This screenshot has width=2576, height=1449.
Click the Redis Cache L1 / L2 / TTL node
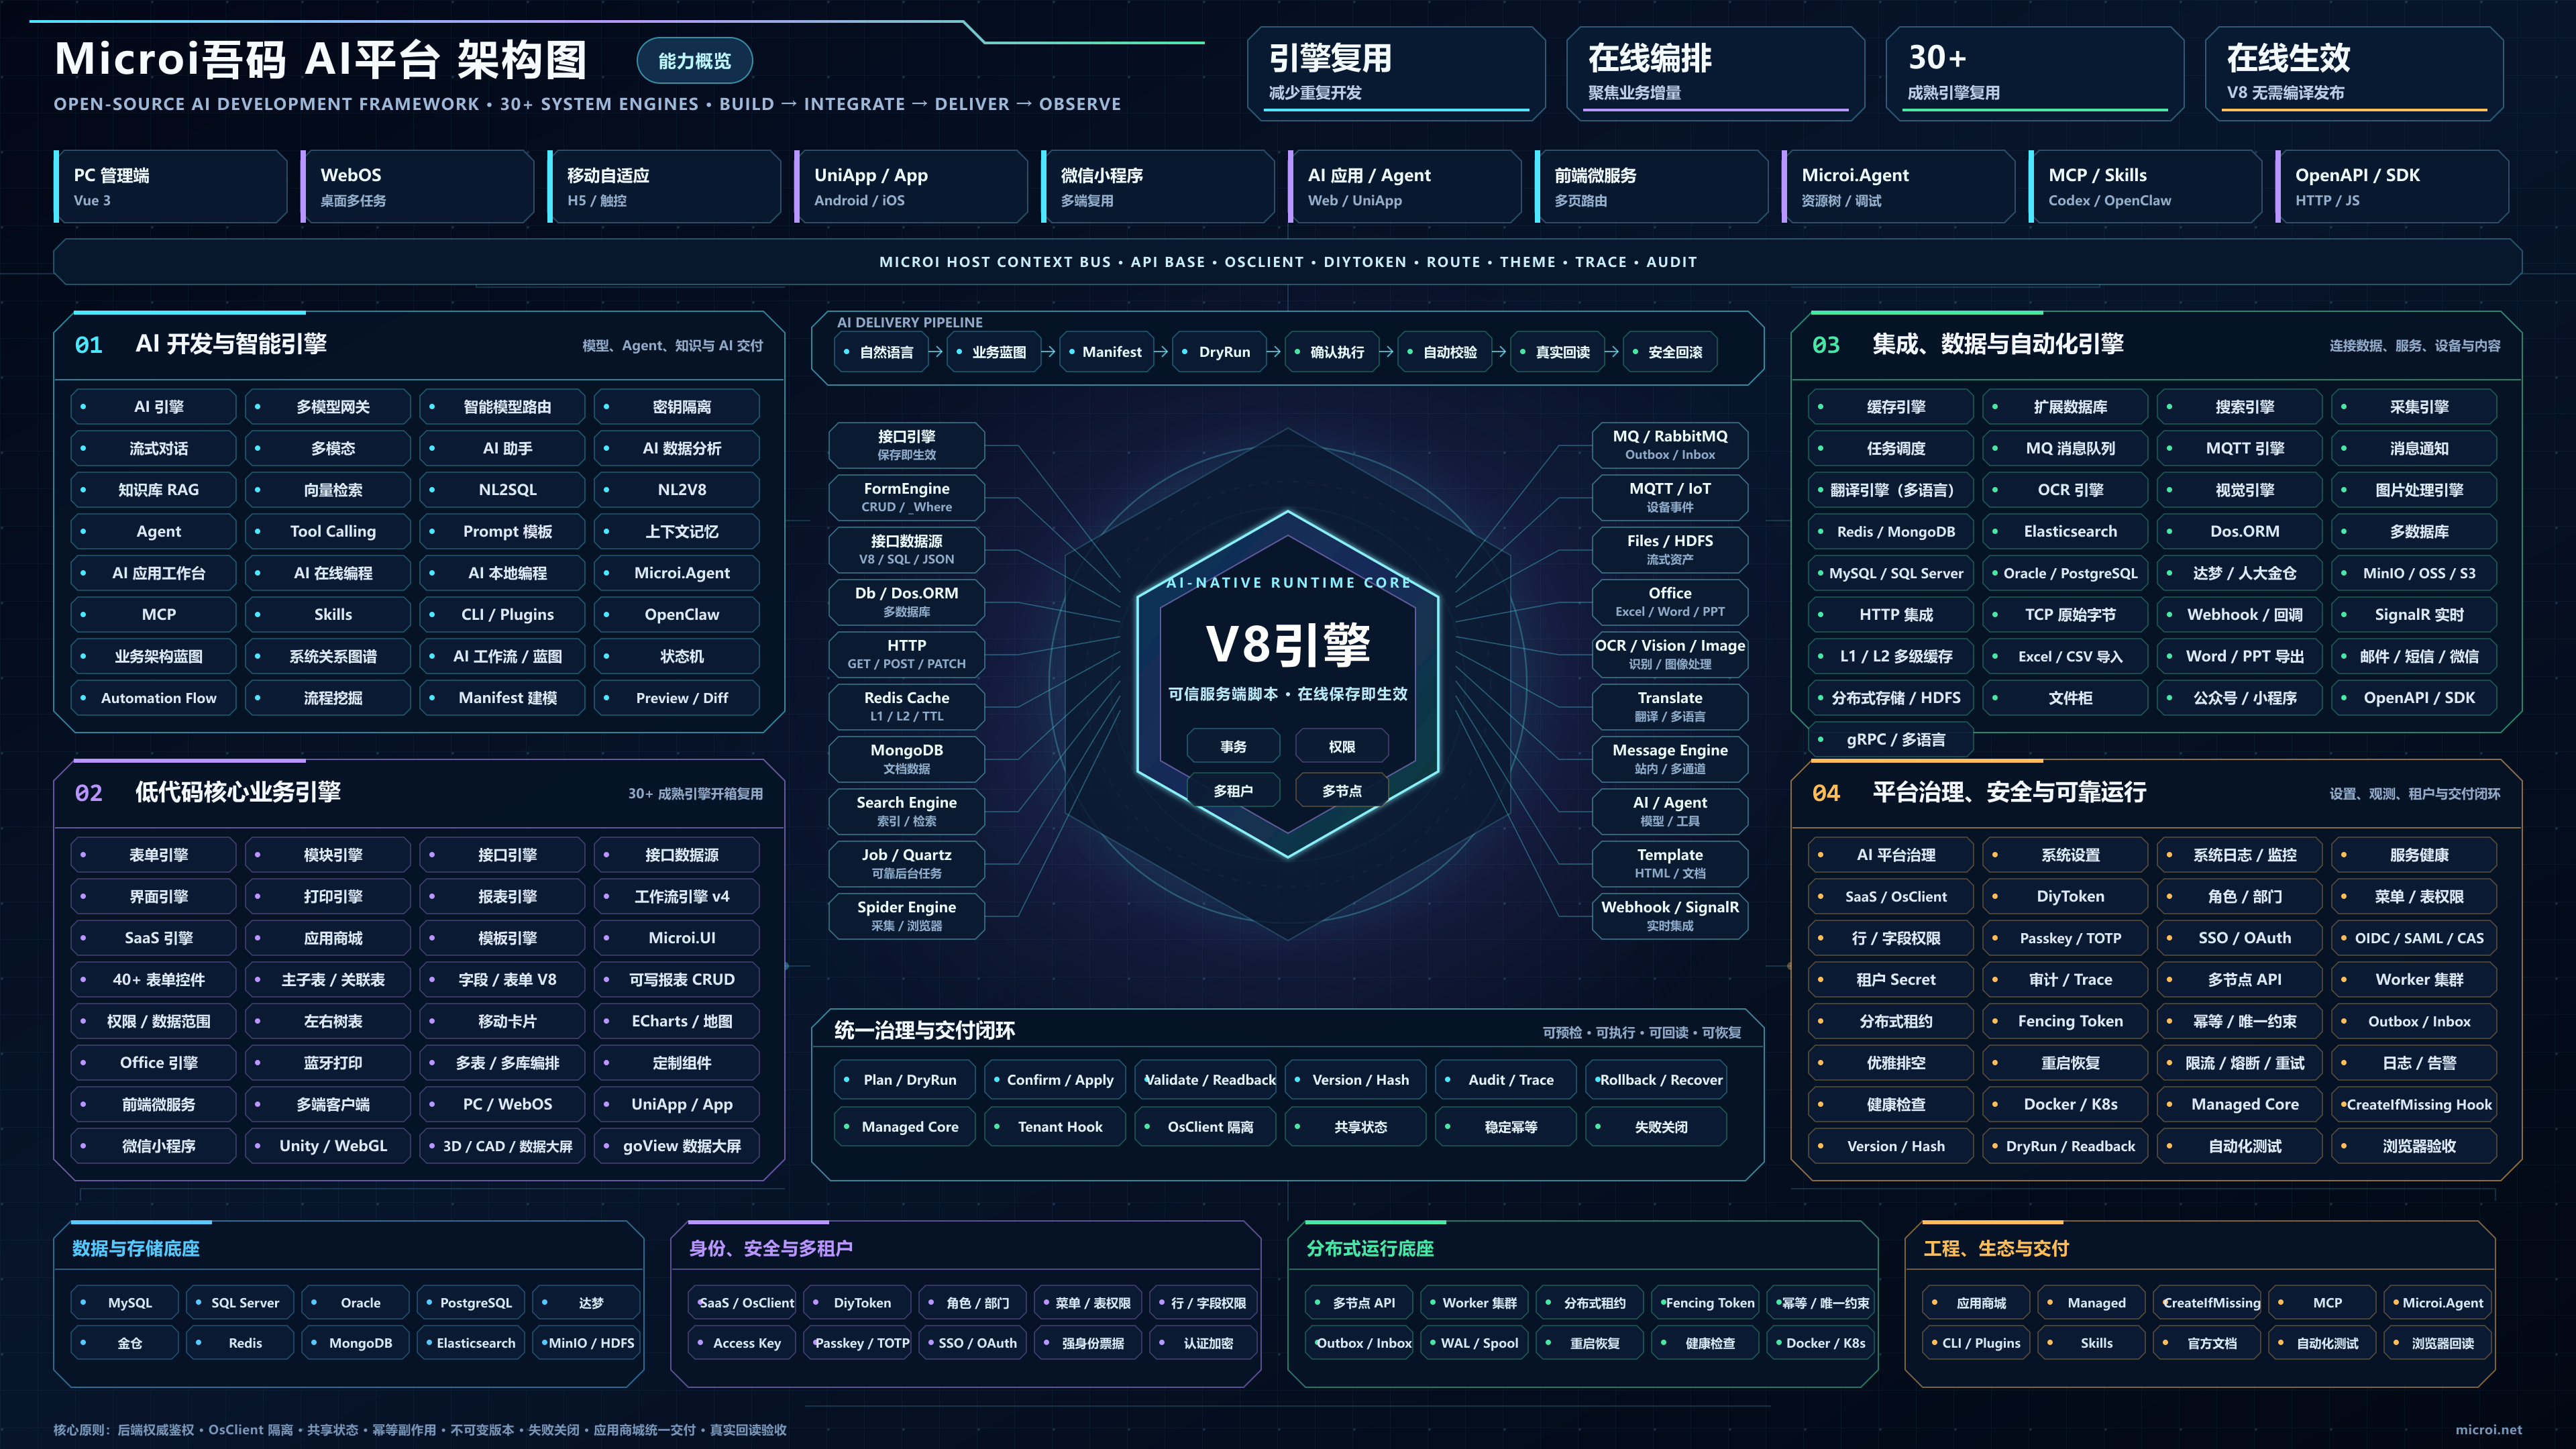(x=906, y=706)
